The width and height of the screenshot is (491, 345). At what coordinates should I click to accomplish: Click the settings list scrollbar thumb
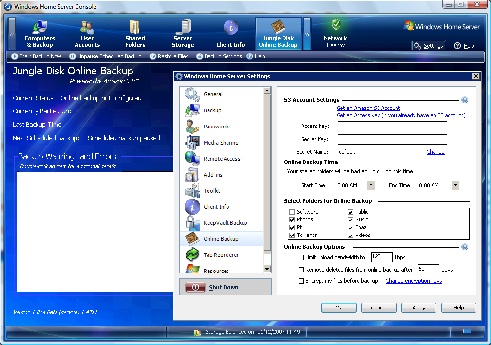click(267, 173)
